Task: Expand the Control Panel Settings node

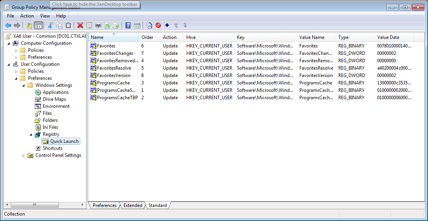Action: [x=23, y=156]
